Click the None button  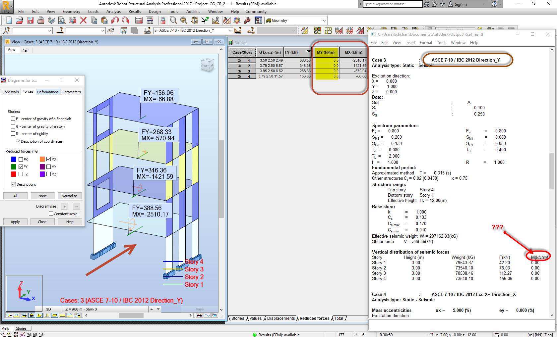coord(42,196)
